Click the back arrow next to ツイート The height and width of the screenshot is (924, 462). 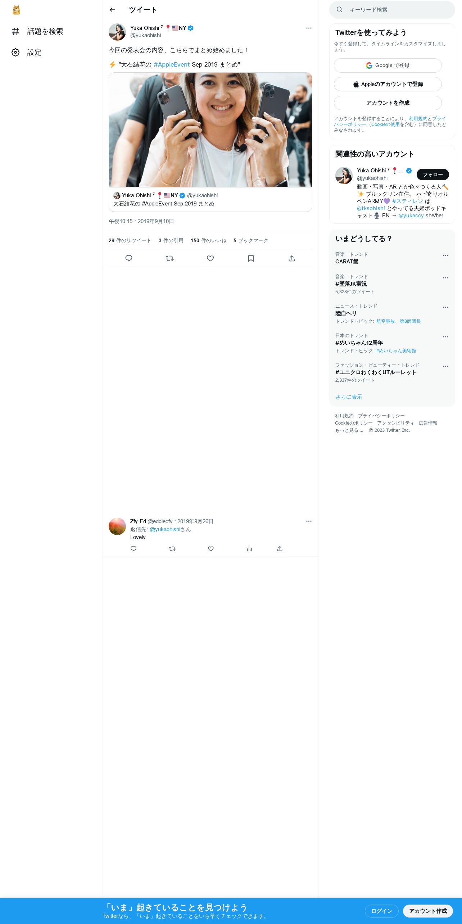click(x=112, y=10)
